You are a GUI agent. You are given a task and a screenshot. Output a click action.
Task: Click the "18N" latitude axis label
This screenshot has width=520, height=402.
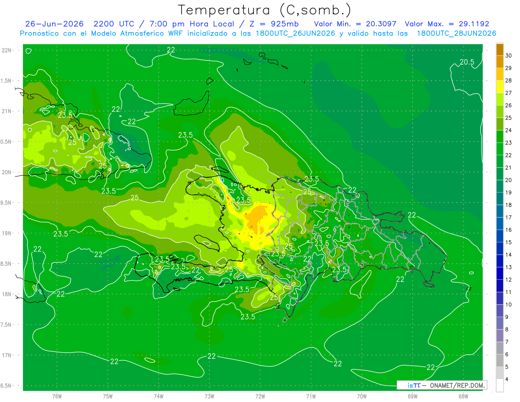tap(7, 294)
